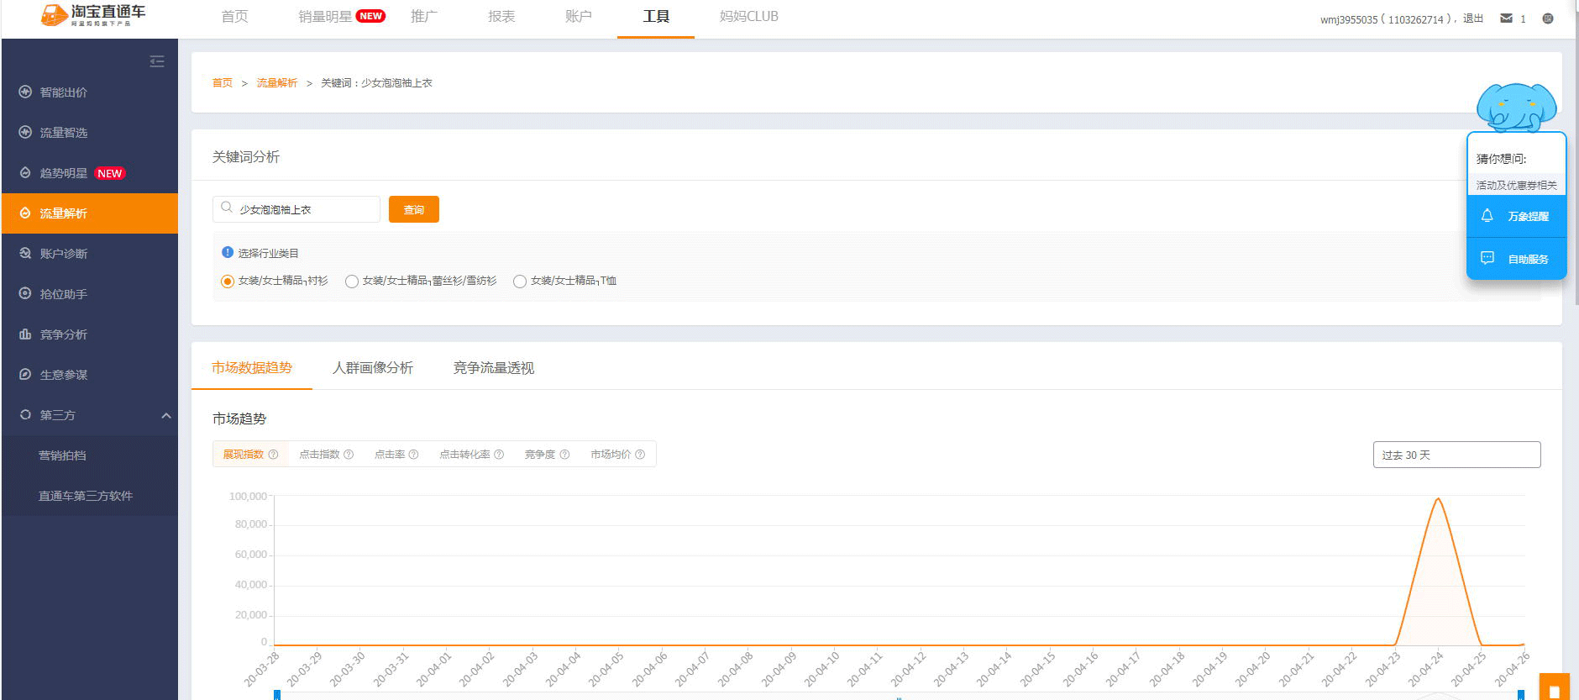
Task: Select the 蕾丝衫/雪纺衫 category radio button
Action: point(352,282)
